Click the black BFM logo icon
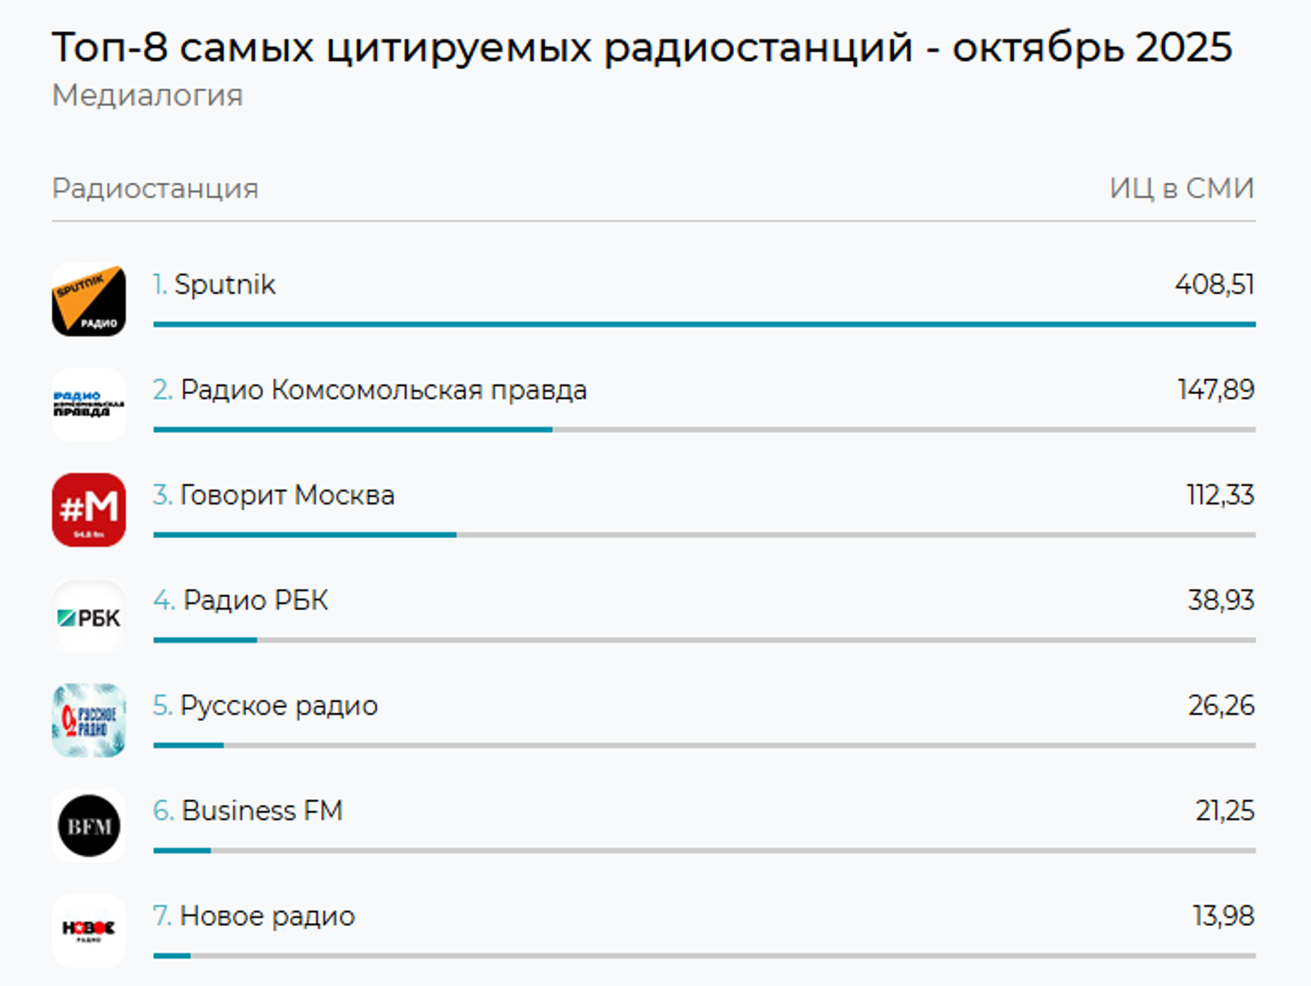 pos(89,826)
